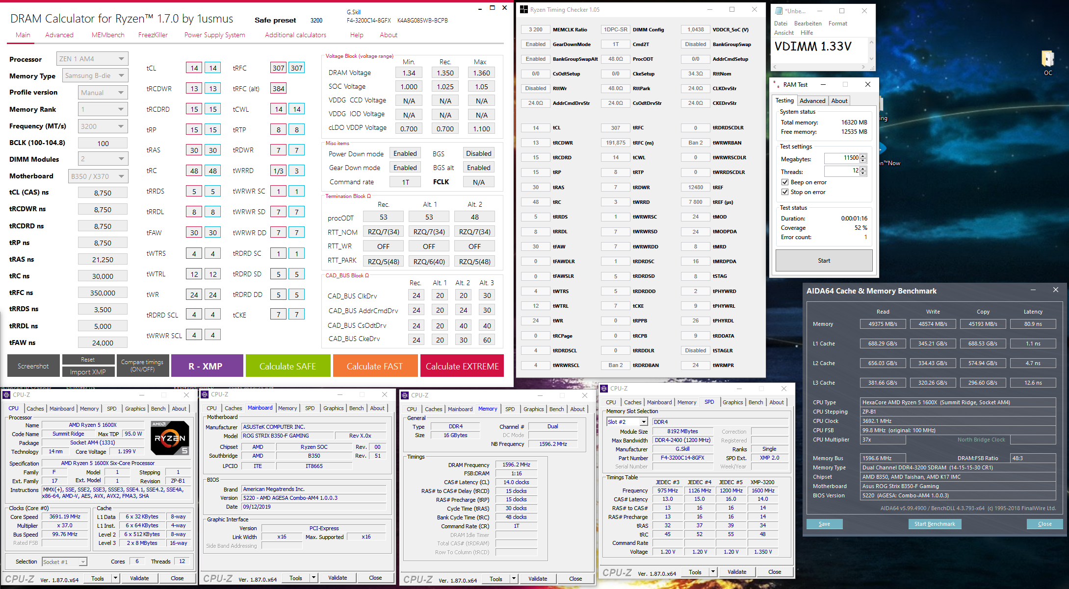The width and height of the screenshot is (1069, 589).
Task: Expand the Slot #2 memory slot selector
Action: point(643,422)
